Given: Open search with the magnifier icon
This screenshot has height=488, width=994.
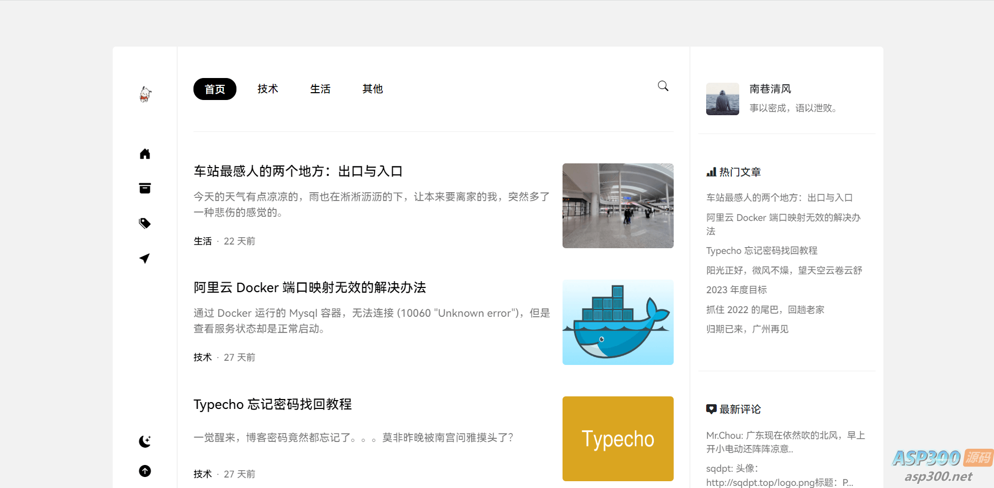Looking at the screenshot, I should point(662,85).
